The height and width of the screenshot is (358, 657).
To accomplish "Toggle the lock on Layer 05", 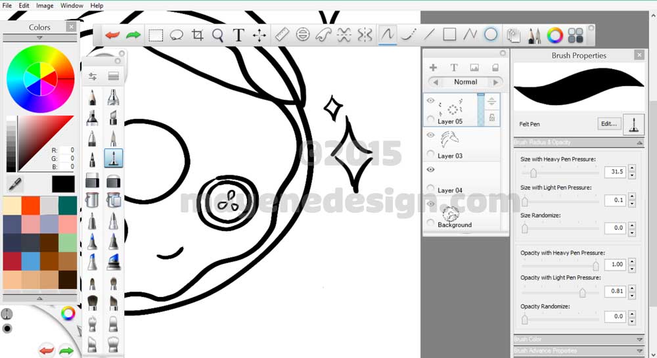I will click(492, 118).
